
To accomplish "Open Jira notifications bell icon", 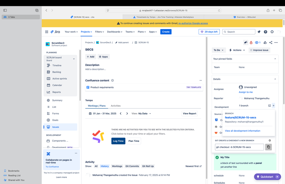I will (259, 32).
